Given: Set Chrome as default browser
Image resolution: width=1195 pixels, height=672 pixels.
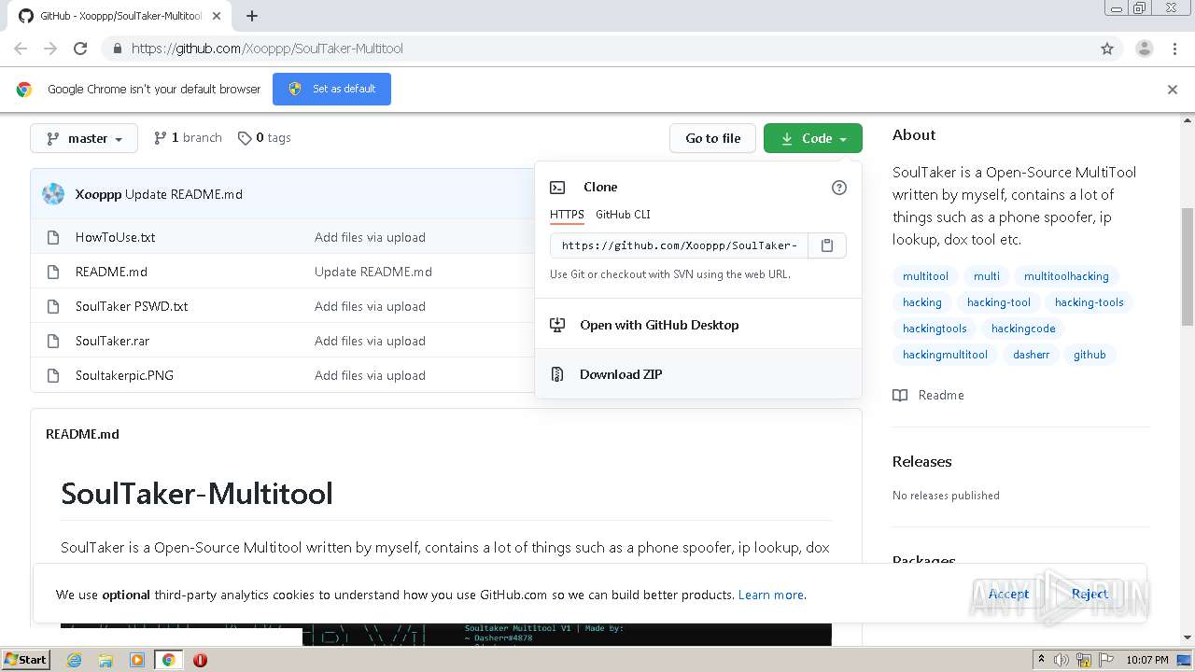Looking at the screenshot, I should [331, 89].
